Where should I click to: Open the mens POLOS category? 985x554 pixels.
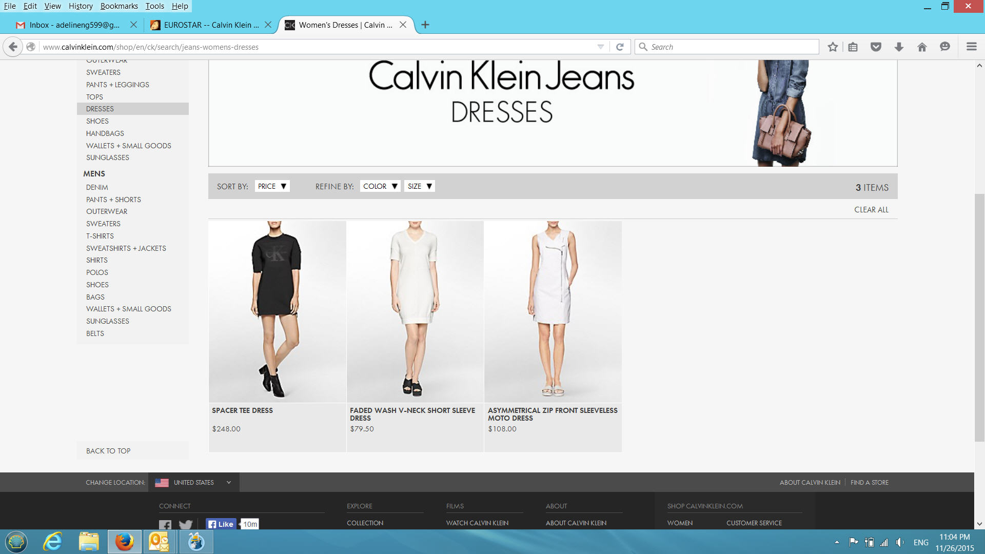coord(97,272)
